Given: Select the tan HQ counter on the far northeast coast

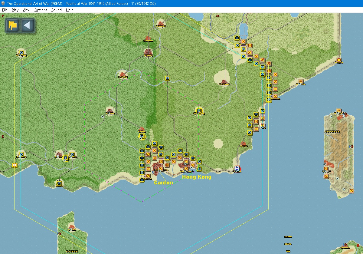Looking at the screenshot, I should [339, 60].
